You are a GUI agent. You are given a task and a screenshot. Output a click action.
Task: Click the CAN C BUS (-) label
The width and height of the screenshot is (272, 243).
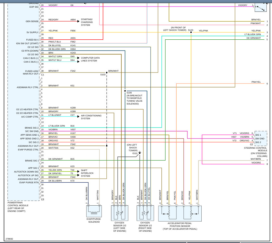pyautogui.click(x=31, y=62)
